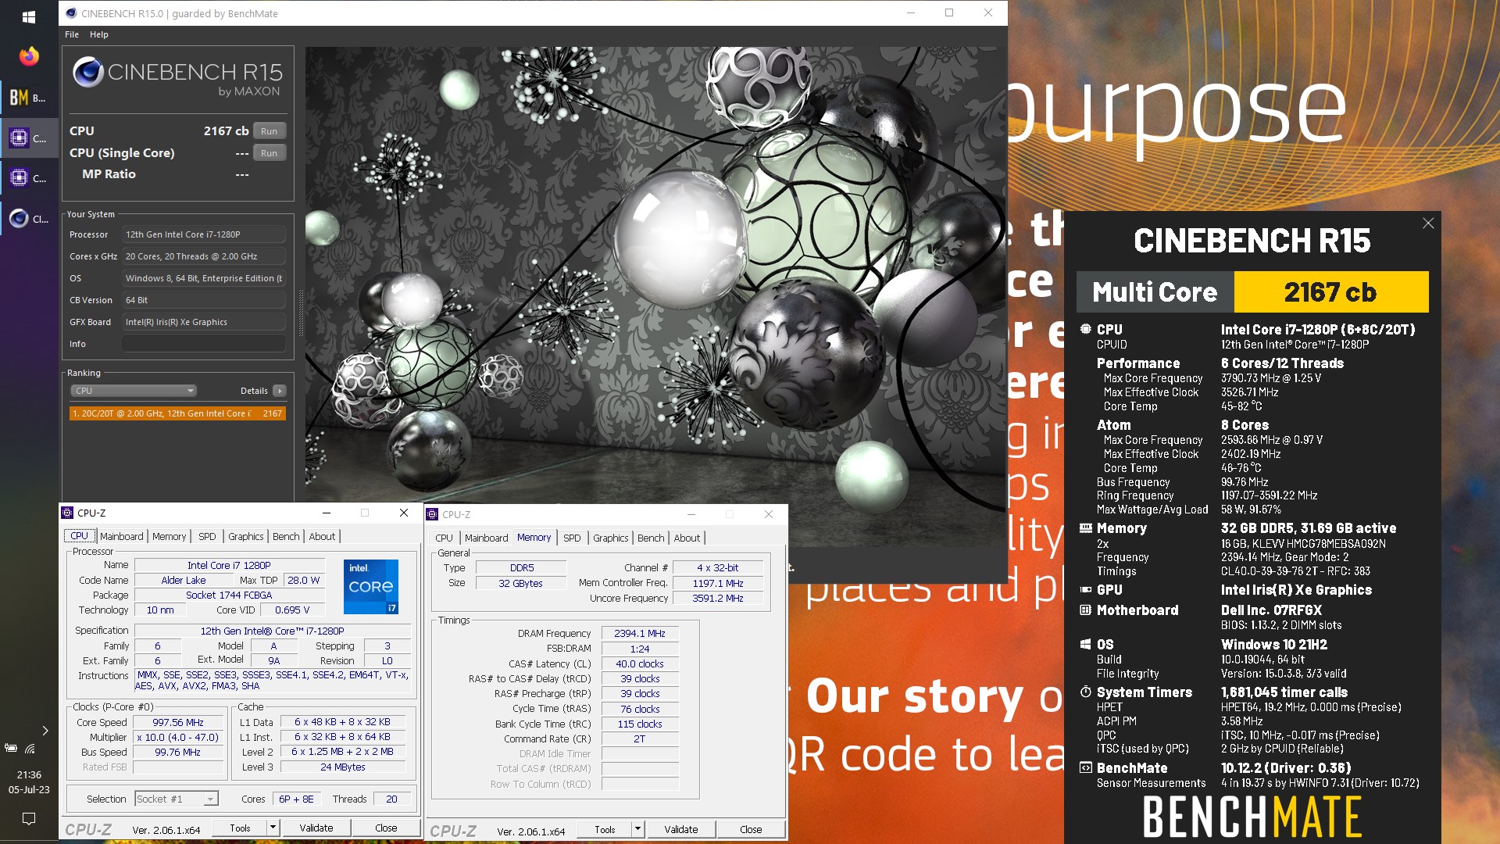Click the System Timers clock icon

tap(1085, 692)
